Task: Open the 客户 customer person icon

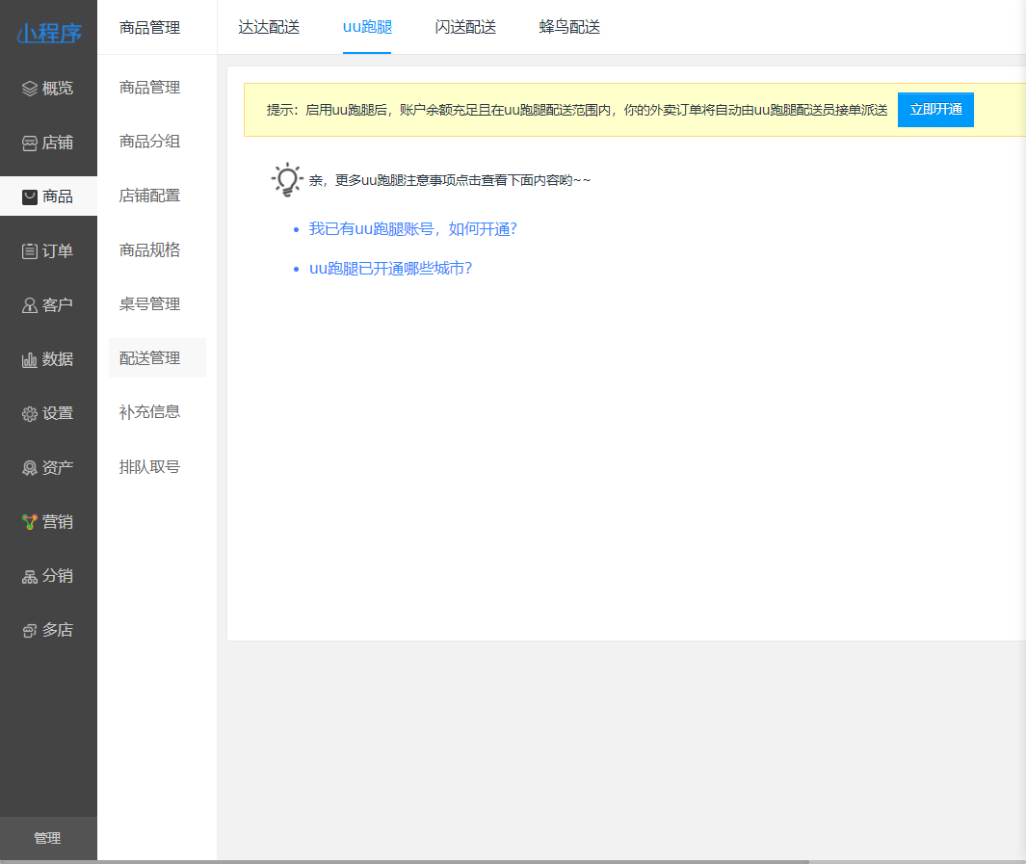Action: 30,305
